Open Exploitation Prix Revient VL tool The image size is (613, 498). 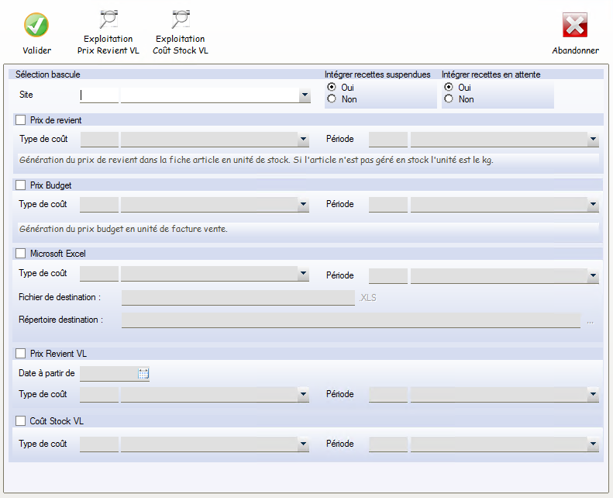[x=108, y=21]
